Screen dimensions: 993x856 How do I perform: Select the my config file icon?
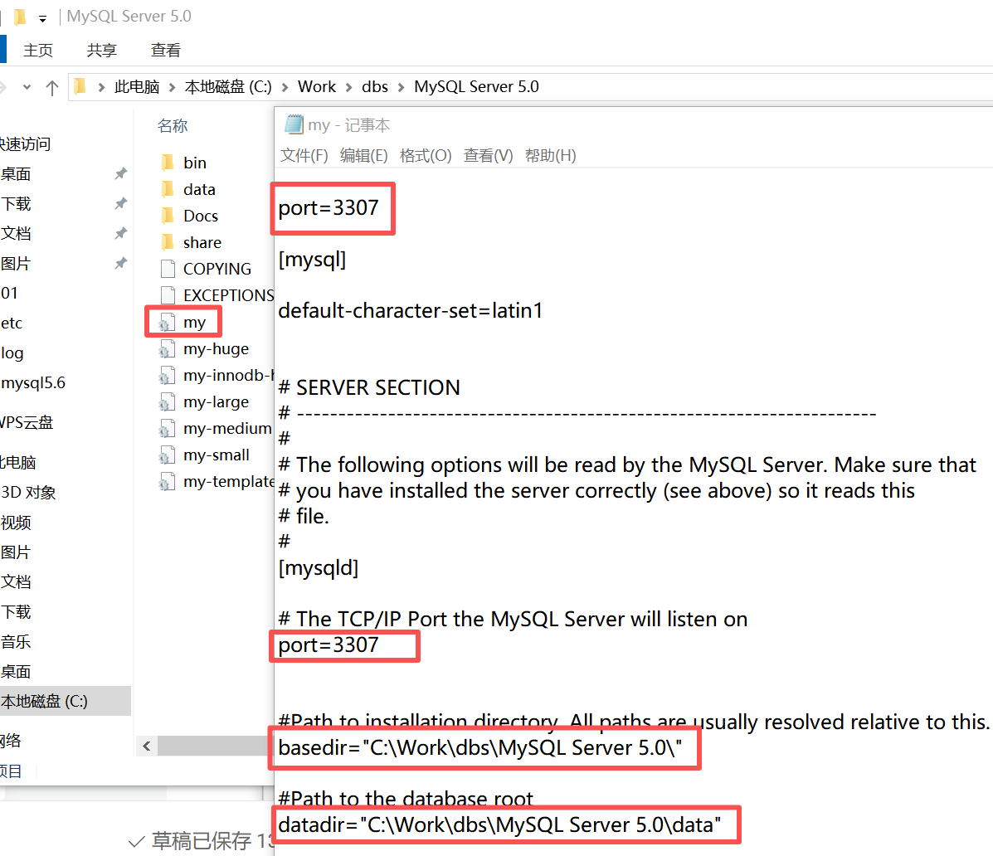pyautogui.click(x=167, y=323)
